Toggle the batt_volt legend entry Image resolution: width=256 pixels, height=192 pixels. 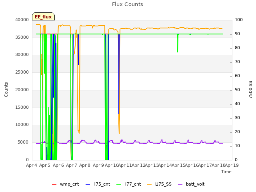[191, 184]
